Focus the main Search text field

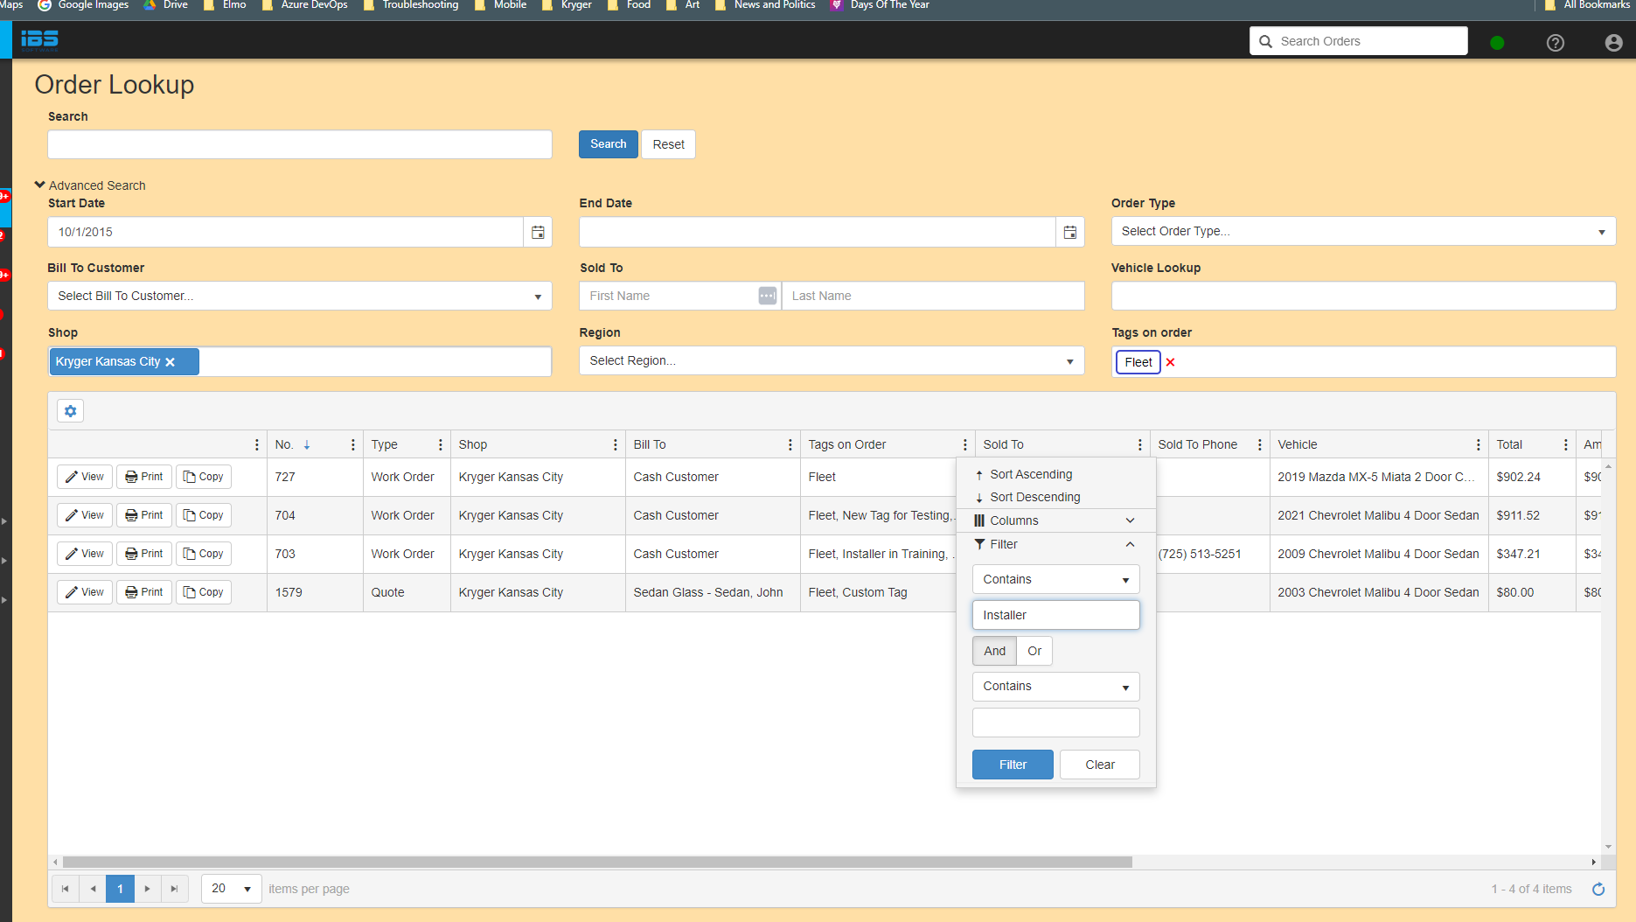[x=299, y=144]
